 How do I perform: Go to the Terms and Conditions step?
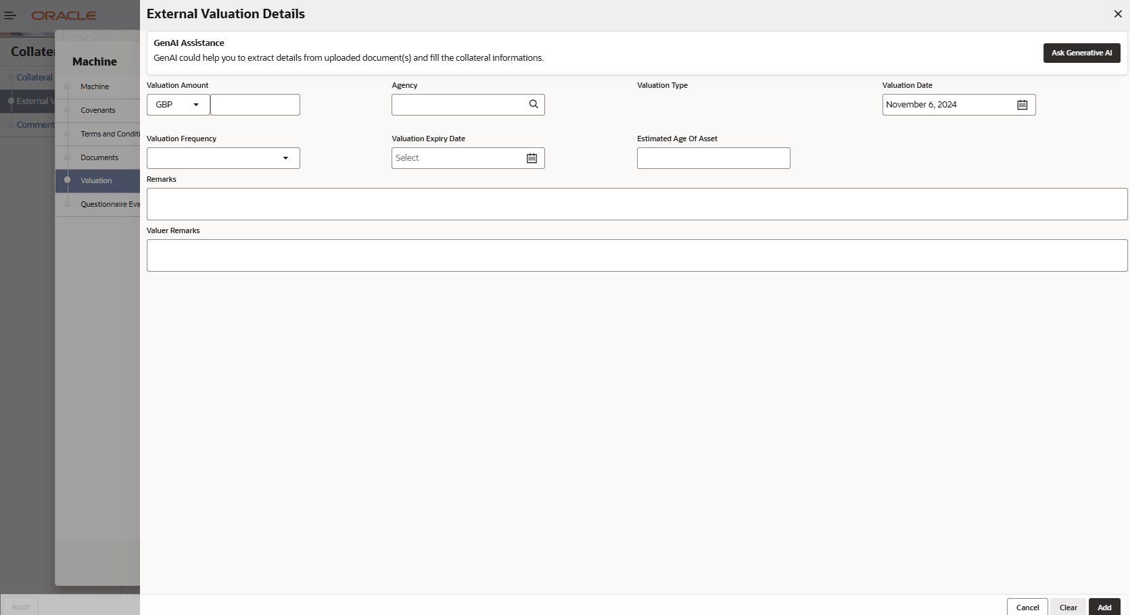pos(110,133)
